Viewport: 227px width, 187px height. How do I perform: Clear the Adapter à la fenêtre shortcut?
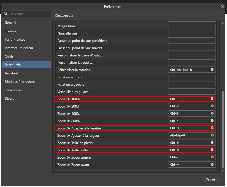[212, 128]
